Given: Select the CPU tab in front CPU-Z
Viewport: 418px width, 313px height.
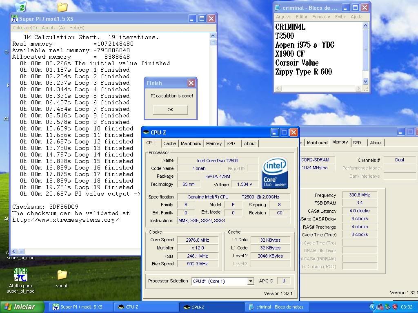Looking at the screenshot, I should (x=150, y=143).
